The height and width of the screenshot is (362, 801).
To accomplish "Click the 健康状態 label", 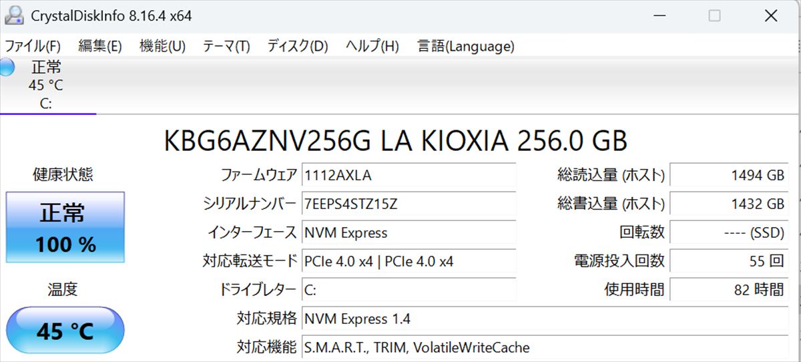I will coord(63,174).
